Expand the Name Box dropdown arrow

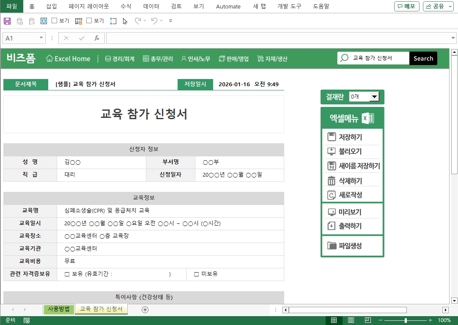pyautogui.click(x=41, y=38)
